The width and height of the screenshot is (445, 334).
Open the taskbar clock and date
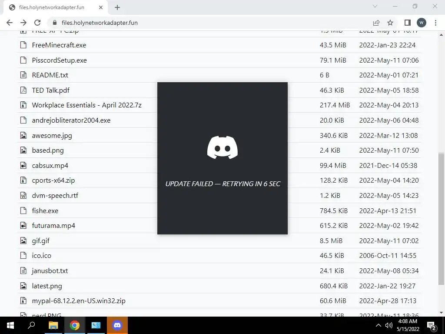[408, 325]
